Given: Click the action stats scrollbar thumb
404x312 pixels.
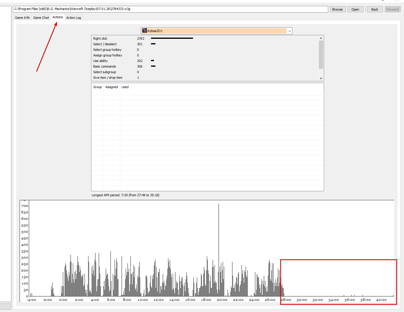Looking at the screenshot, I should 321,55.
